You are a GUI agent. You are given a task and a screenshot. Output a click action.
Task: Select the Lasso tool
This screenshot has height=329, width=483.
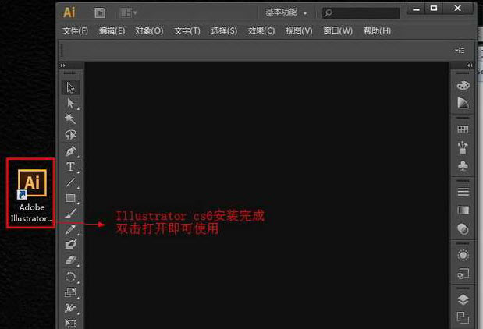pos(70,135)
